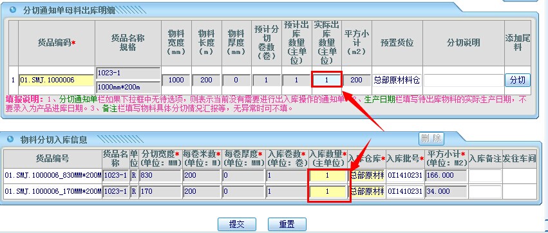548x233 pixels.
Task: Click the blue bullet icon beside 分切通知单母料出库明细
Action: click(13, 10)
